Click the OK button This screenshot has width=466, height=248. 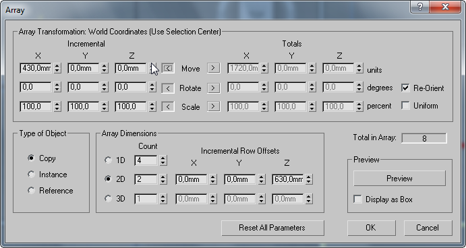(371, 228)
